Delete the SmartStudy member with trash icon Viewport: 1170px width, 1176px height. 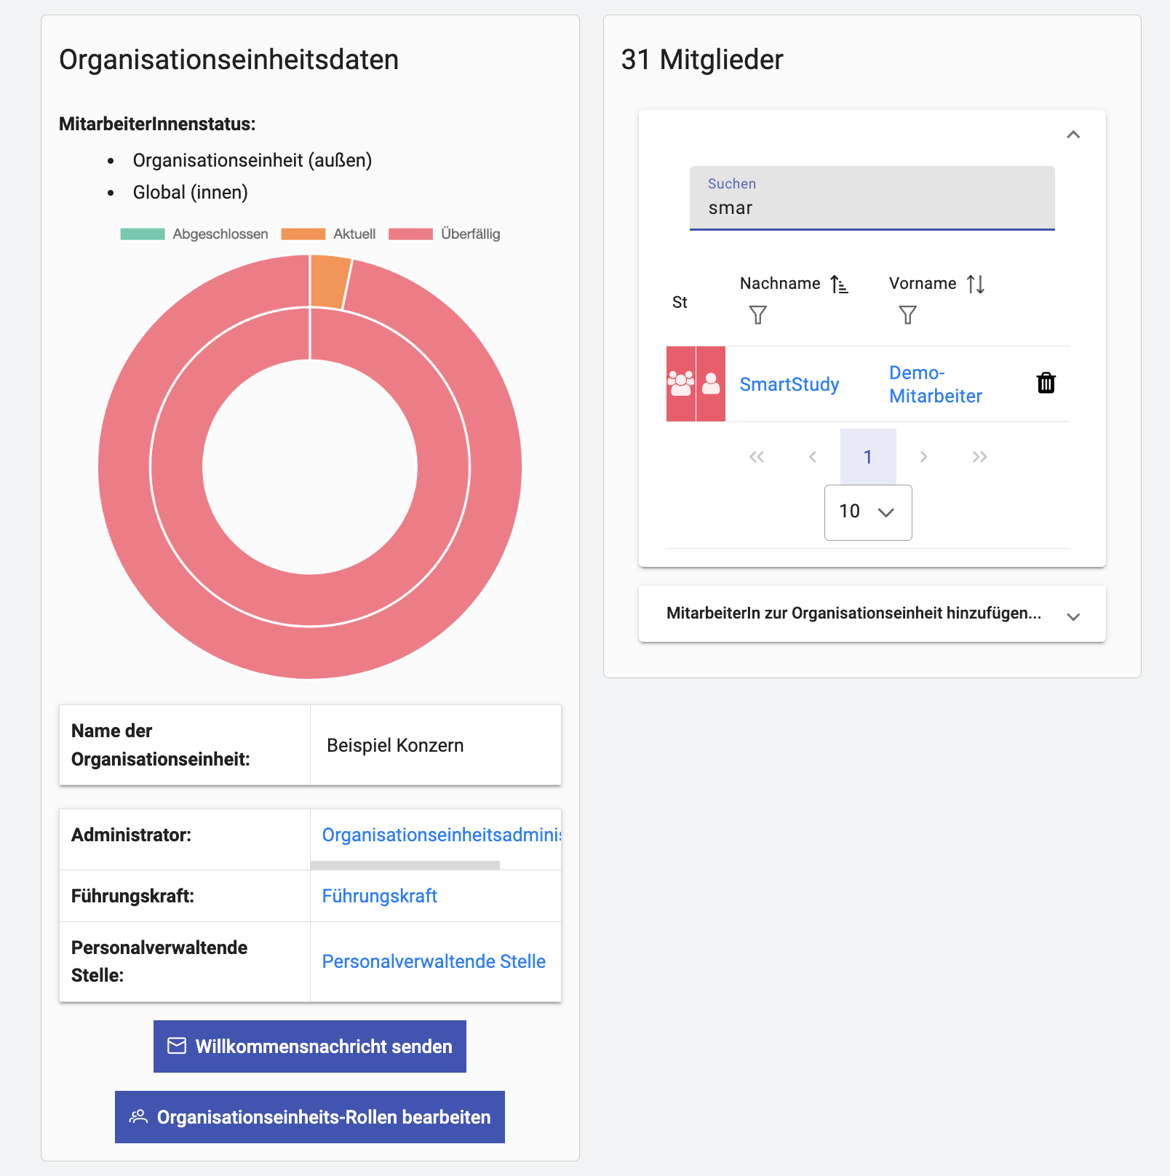[1046, 383]
